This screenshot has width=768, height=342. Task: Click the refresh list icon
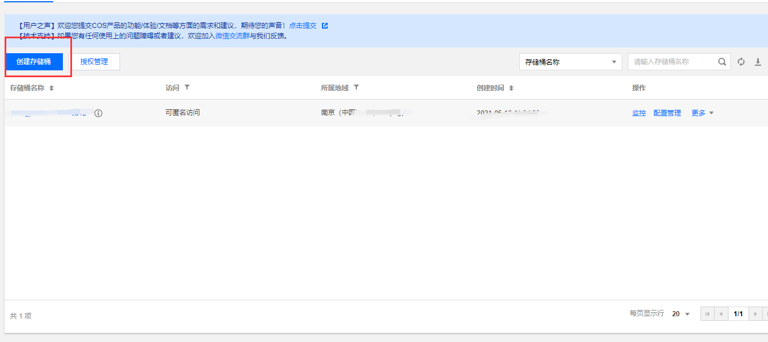point(741,61)
